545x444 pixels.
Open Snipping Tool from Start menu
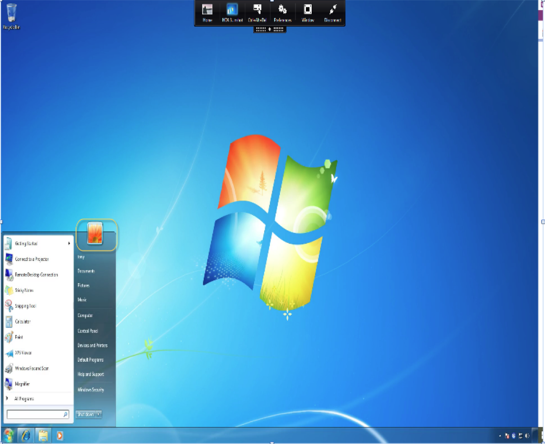(x=25, y=306)
